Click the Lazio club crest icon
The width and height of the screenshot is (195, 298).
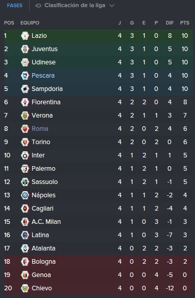25,36
